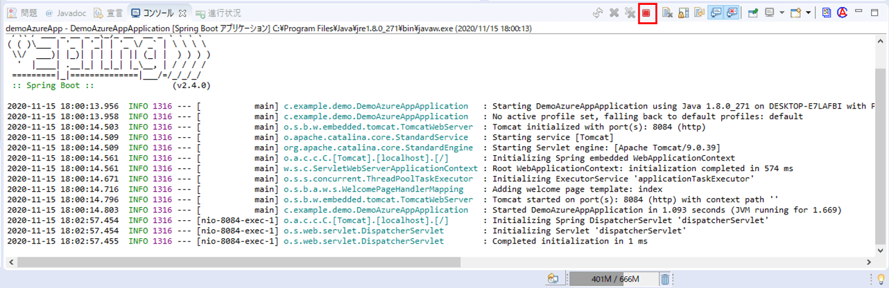
Task: Close the コンソール tab with its X
Action: click(x=182, y=13)
